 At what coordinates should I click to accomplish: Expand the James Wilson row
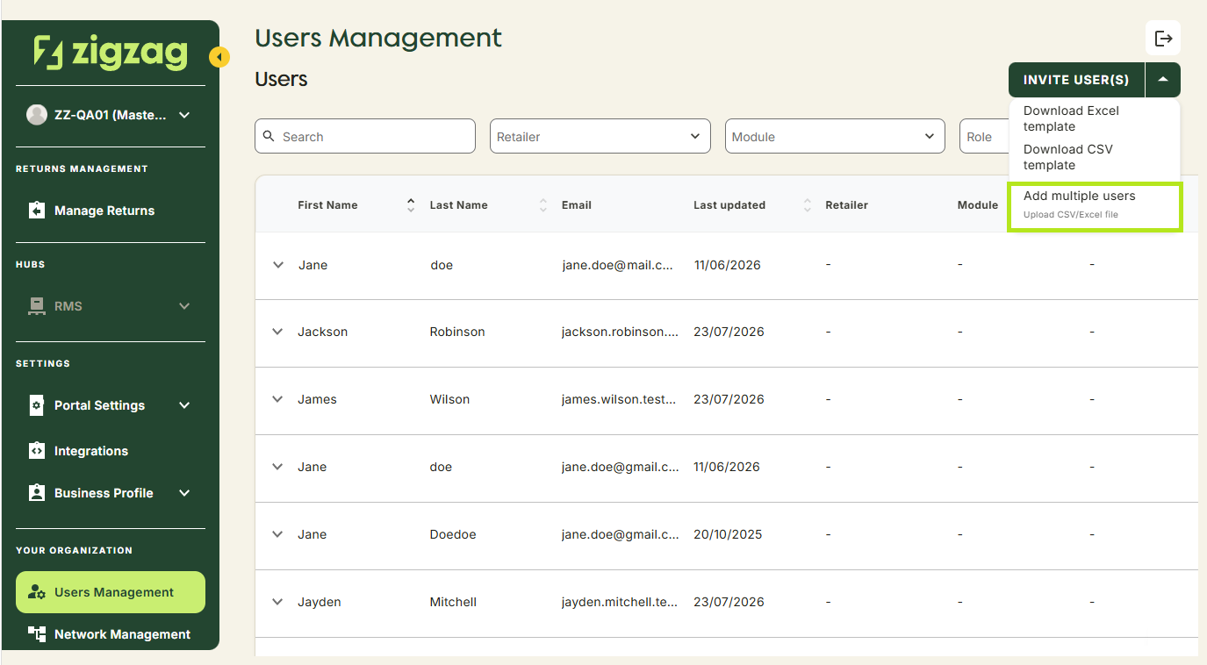278,399
